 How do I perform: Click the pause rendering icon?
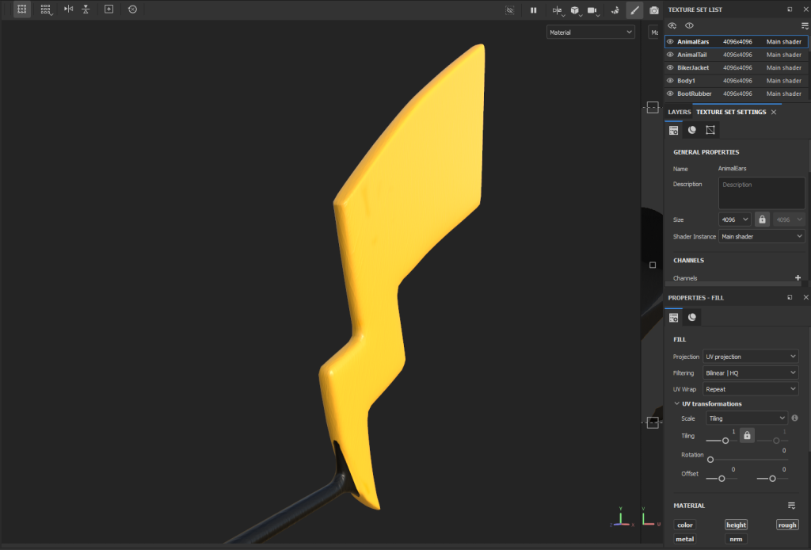click(533, 10)
